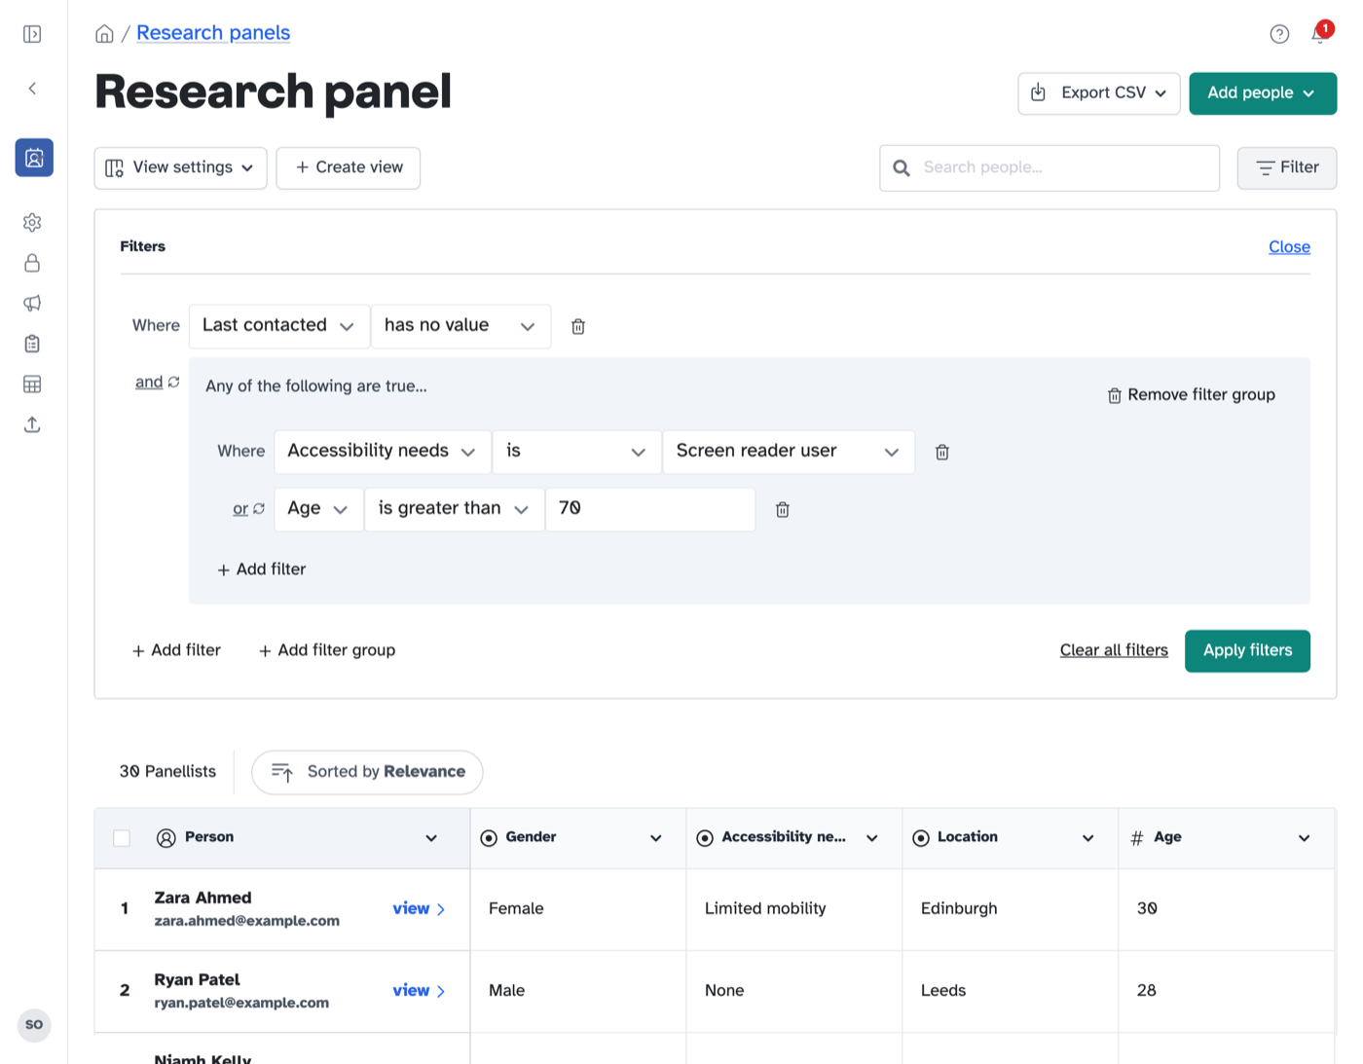This screenshot has width=1363, height=1064.
Task: Open the 'Screen reader user' value dropdown
Action: coord(789,452)
